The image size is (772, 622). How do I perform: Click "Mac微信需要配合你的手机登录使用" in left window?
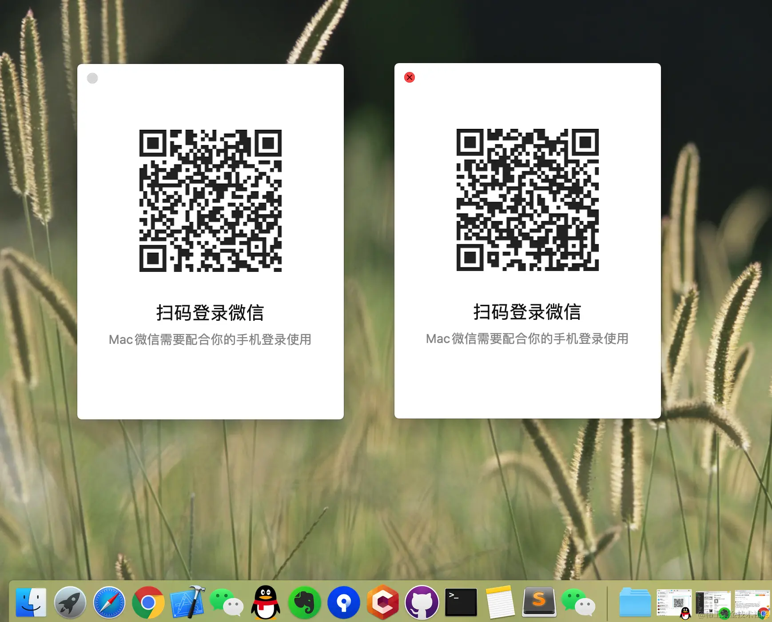point(210,340)
